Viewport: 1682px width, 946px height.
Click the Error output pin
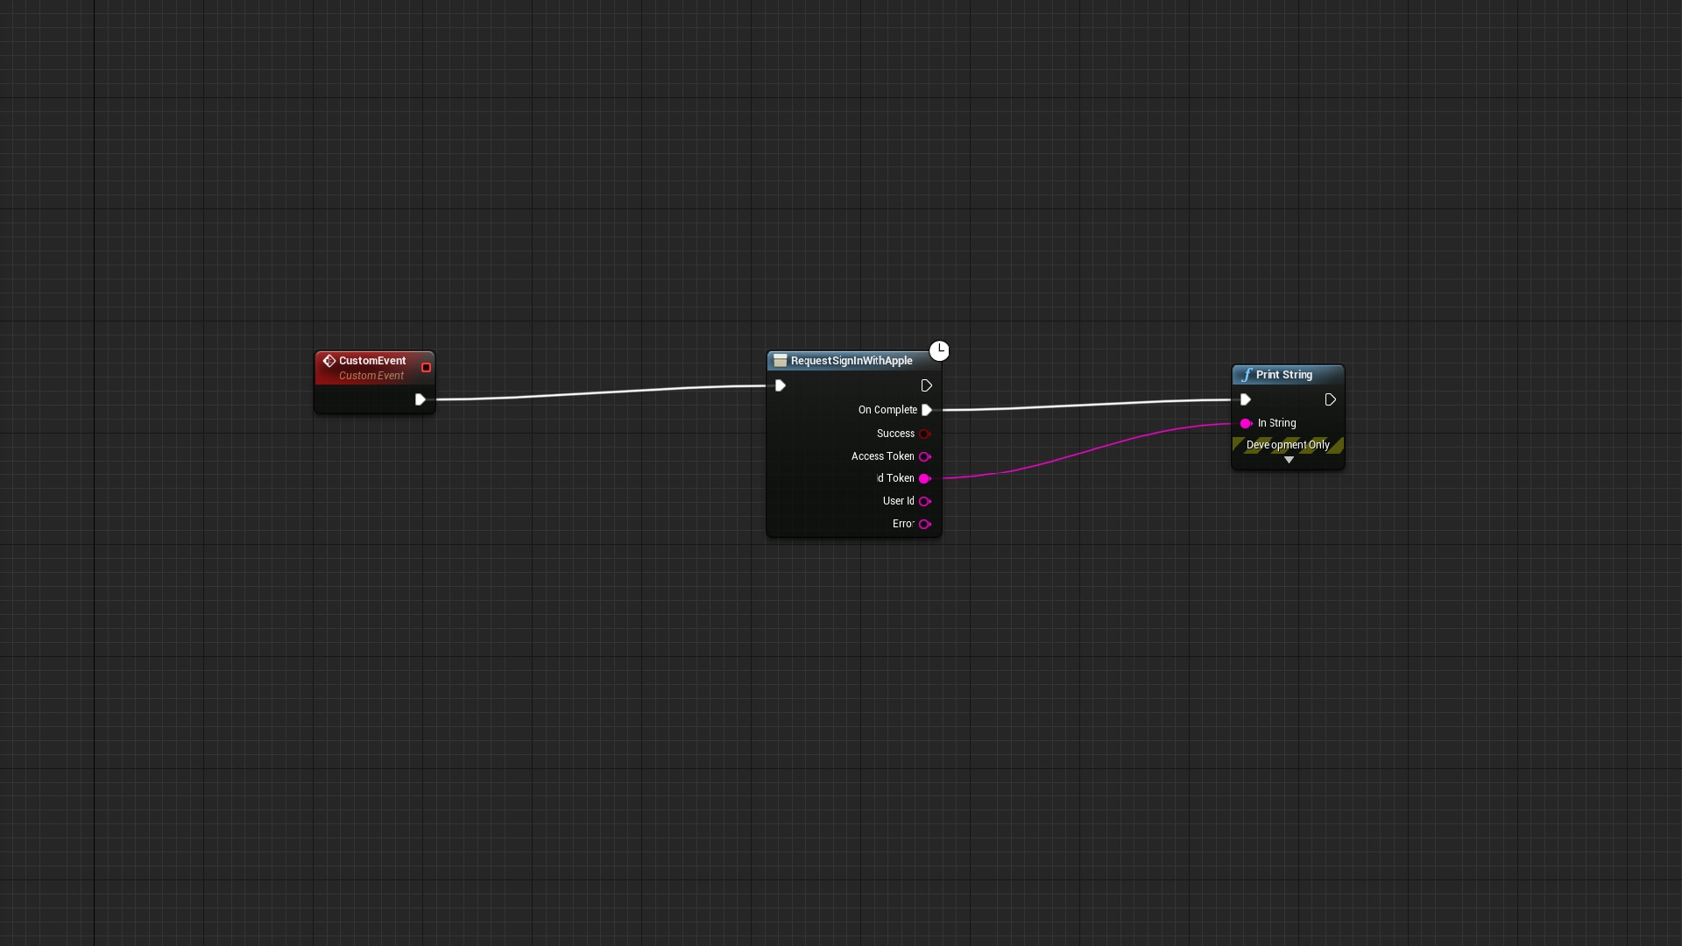point(924,524)
